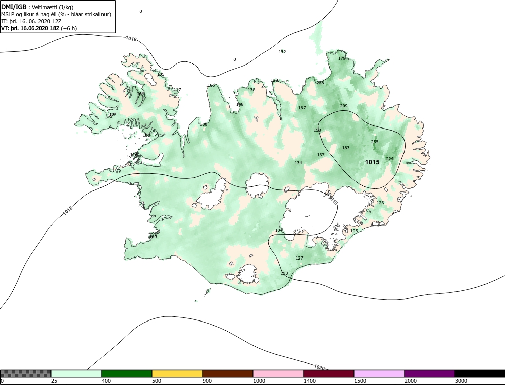The height and width of the screenshot is (385, 505).
Task: Click the maroon 1400–1500 legend swatch
Action: coord(329,374)
